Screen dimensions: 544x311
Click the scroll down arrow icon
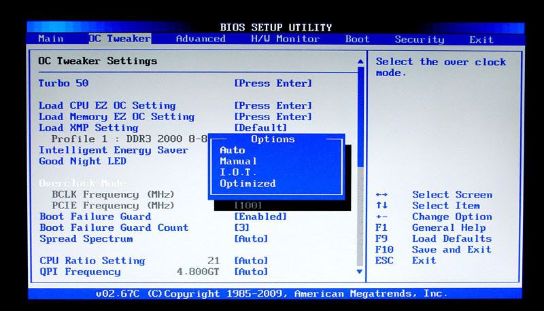click(x=360, y=272)
